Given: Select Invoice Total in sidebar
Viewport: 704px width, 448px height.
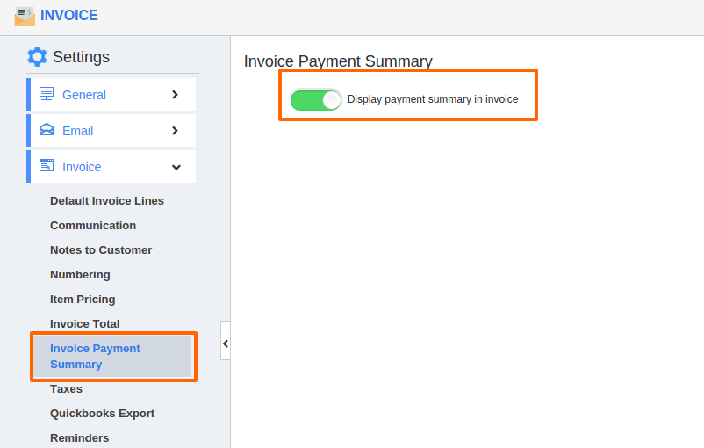Looking at the screenshot, I should [85, 324].
